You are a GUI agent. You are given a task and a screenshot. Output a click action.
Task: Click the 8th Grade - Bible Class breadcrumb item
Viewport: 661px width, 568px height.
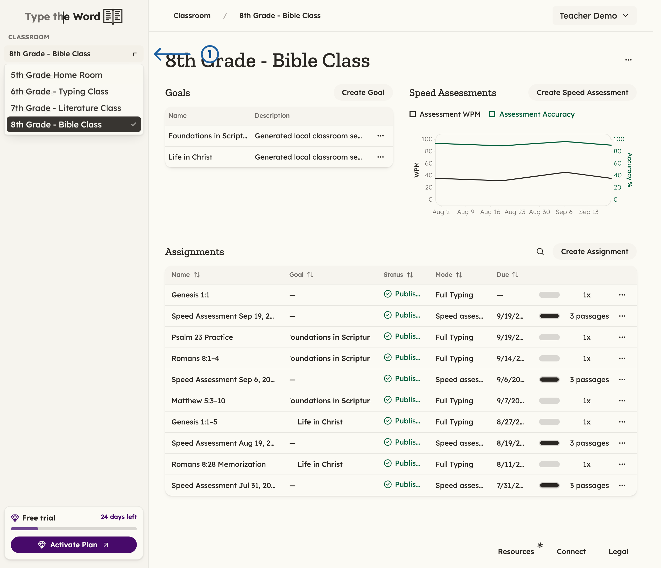(x=280, y=16)
